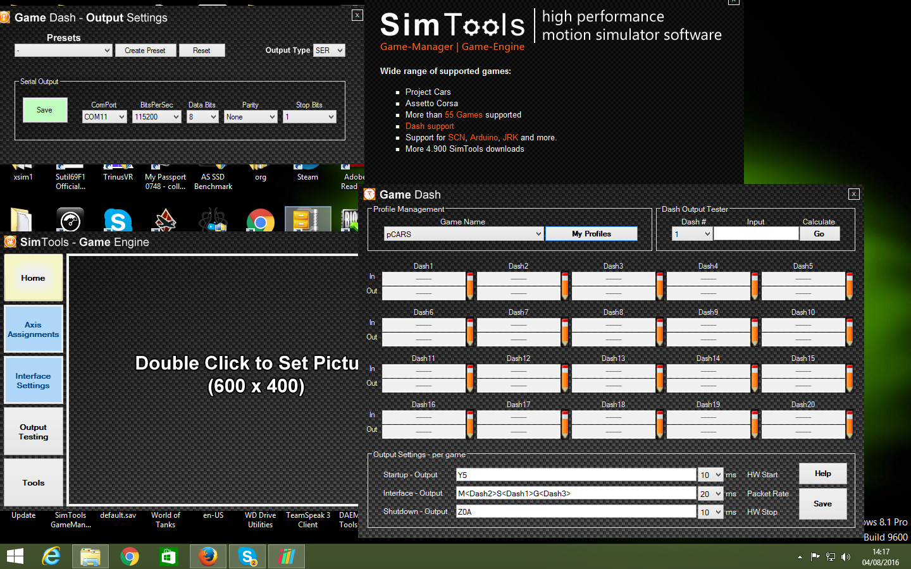The image size is (911, 569).
Task: Click the colorful striped app taskbar icon
Action: click(x=287, y=556)
